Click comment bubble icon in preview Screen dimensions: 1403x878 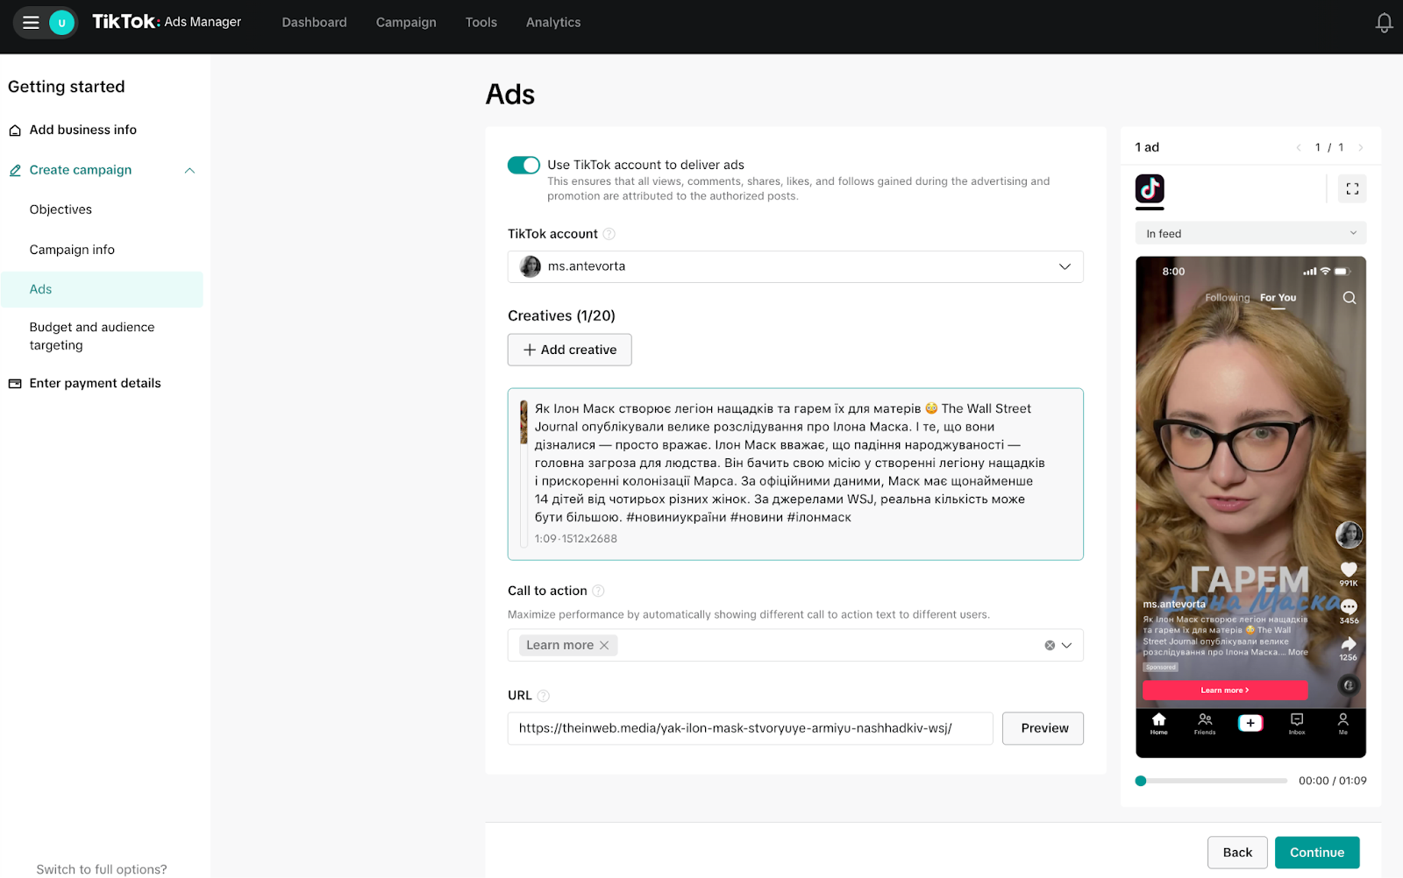(x=1349, y=606)
